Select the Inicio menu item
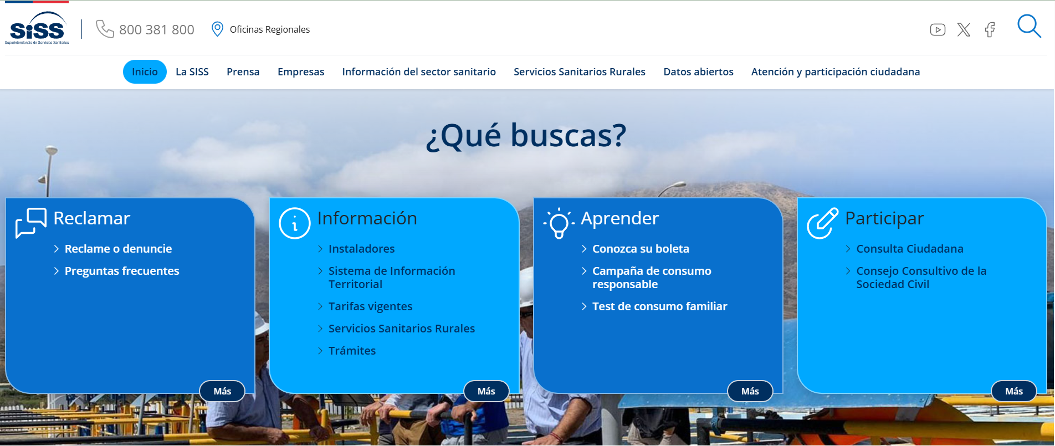The width and height of the screenshot is (1055, 446). pos(145,72)
